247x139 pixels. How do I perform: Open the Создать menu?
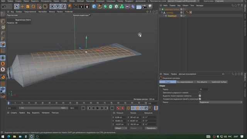[18, 1]
